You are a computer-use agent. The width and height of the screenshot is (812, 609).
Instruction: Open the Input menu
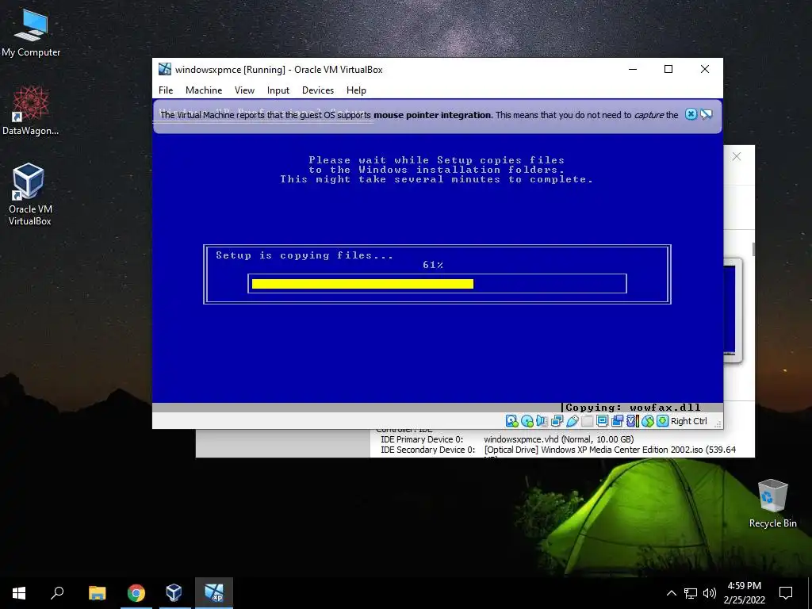tap(278, 90)
